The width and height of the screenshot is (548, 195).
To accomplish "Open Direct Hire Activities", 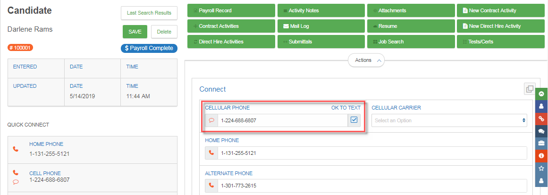I will [x=231, y=42].
